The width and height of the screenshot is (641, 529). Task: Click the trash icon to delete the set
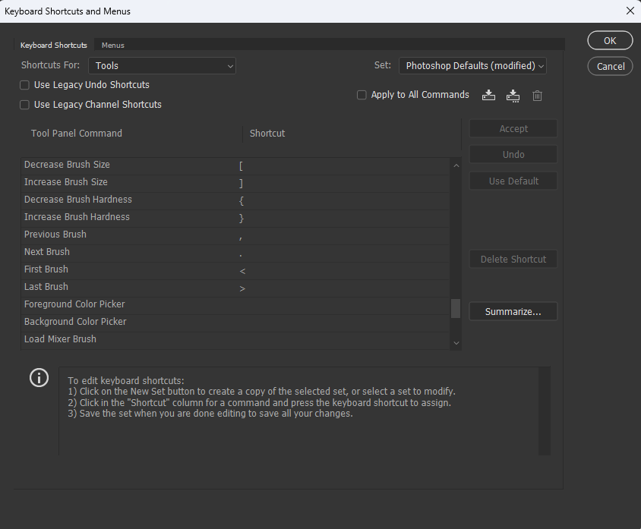[x=537, y=95]
